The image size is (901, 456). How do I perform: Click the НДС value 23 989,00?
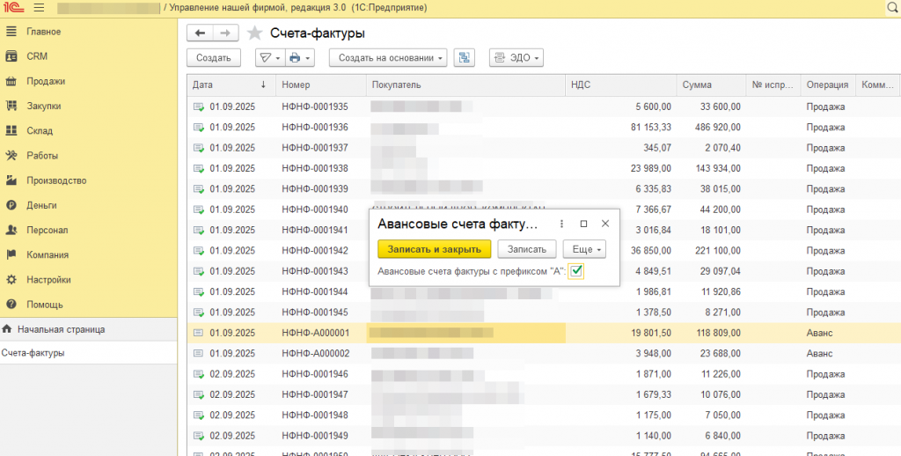coord(650,168)
